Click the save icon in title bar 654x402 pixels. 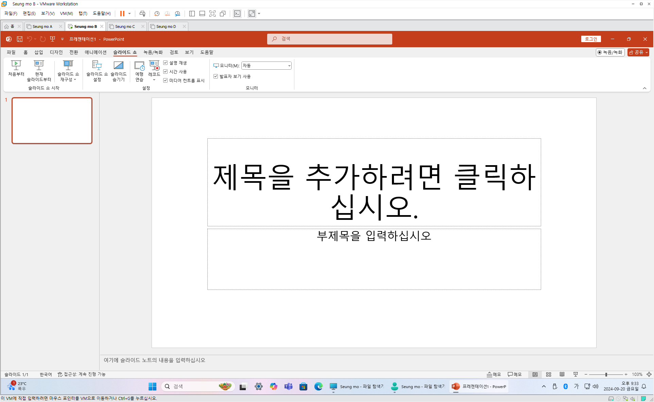click(x=20, y=39)
